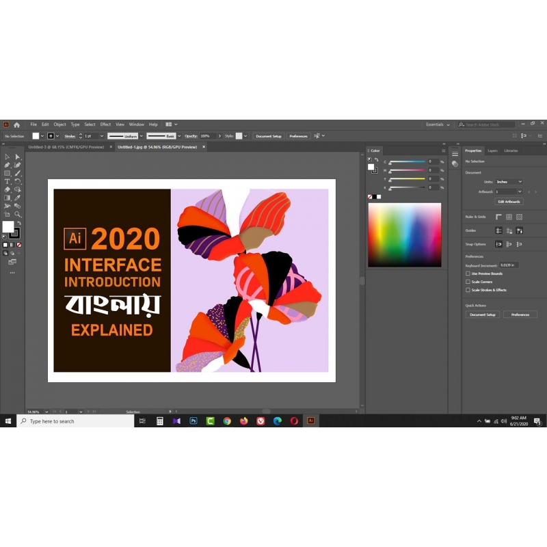This screenshot has width=547, height=547.
Task: Open Calculator from the taskbar
Action: [x=160, y=421]
